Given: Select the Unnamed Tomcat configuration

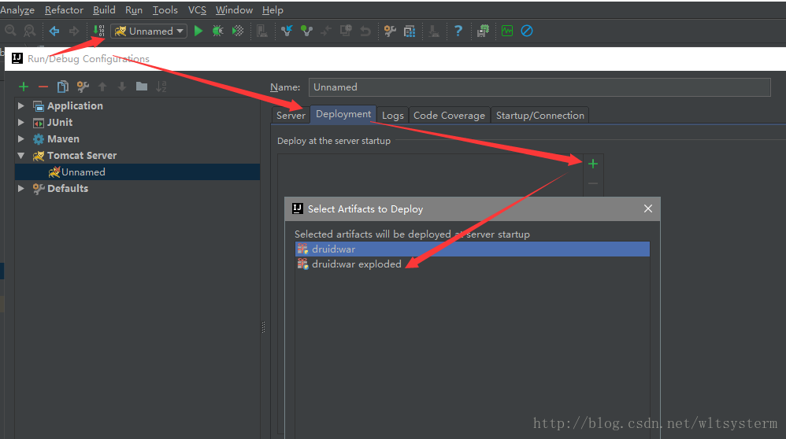Looking at the screenshot, I should (x=137, y=172).
